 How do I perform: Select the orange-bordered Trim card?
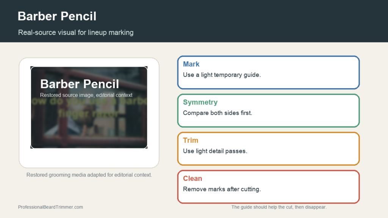pyautogui.click(x=269, y=148)
